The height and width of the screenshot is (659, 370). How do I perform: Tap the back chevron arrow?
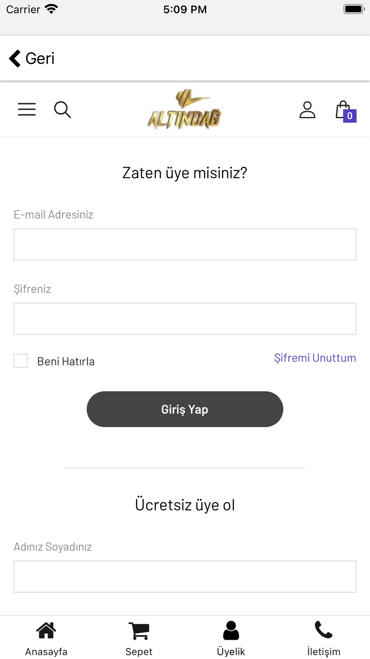click(15, 59)
